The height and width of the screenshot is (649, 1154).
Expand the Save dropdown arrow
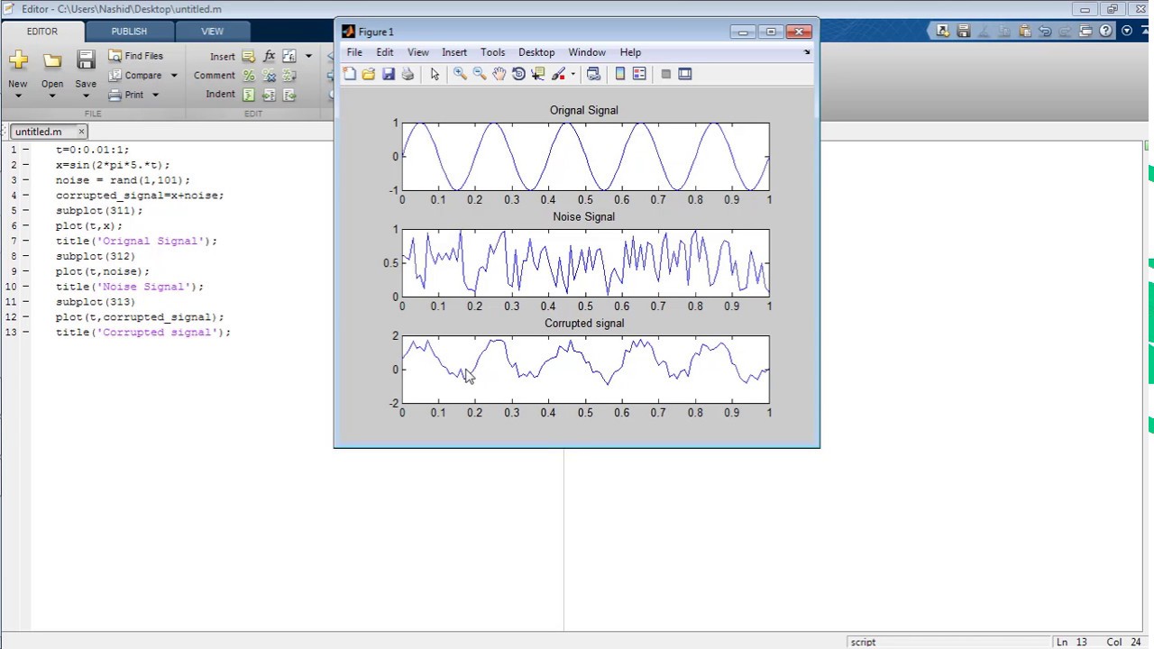click(x=86, y=96)
